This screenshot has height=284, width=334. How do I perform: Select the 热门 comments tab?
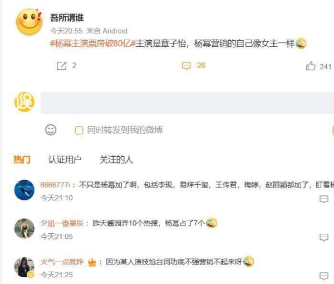point(22,160)
